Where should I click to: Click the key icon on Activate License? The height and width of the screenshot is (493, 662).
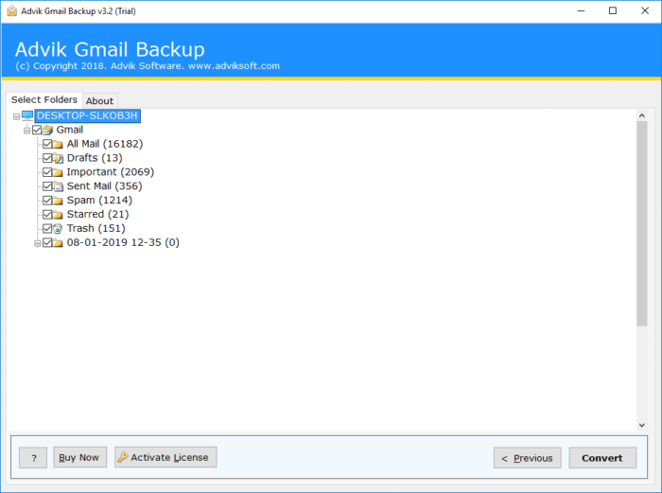point(122,457)
